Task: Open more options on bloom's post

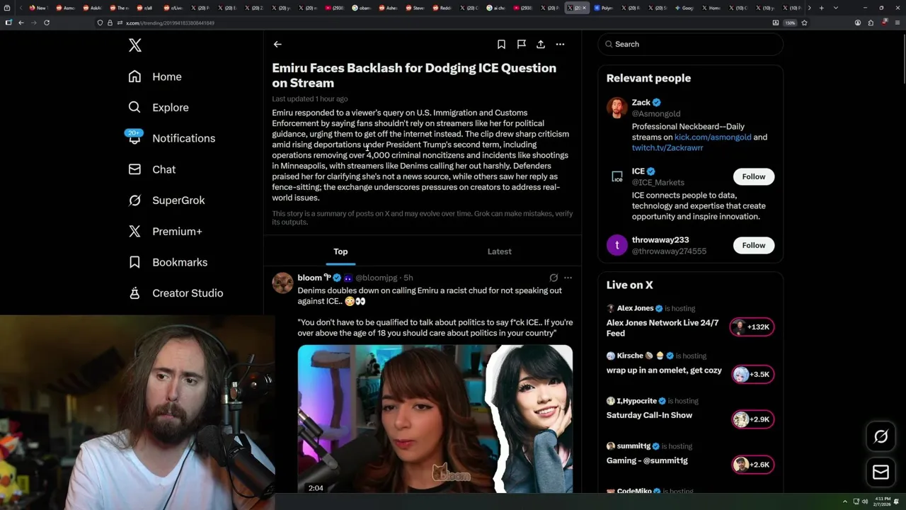Action: 568,278
